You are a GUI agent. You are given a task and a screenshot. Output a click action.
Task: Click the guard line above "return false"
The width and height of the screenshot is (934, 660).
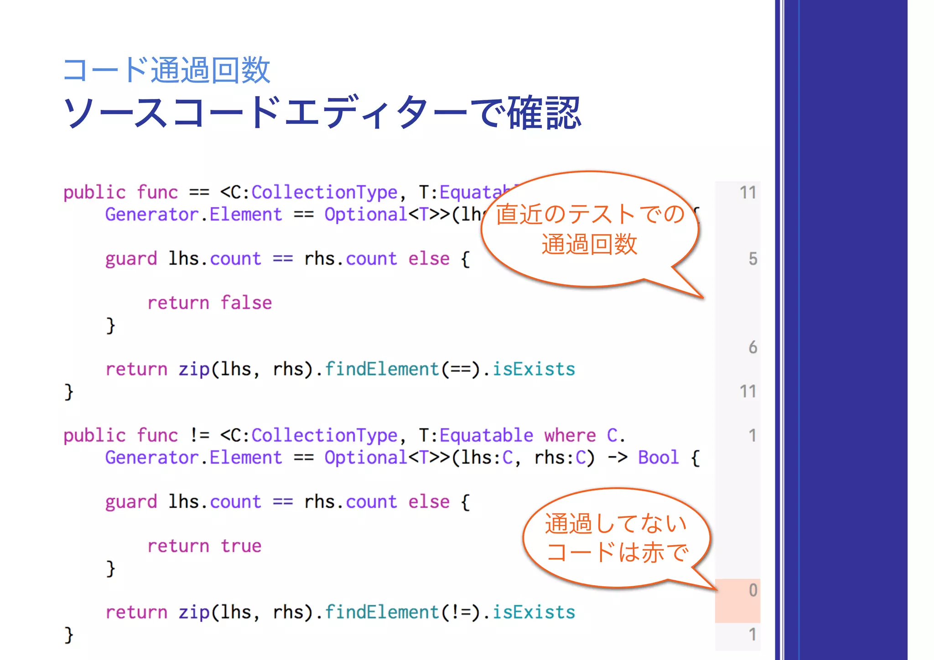point(287,259)
